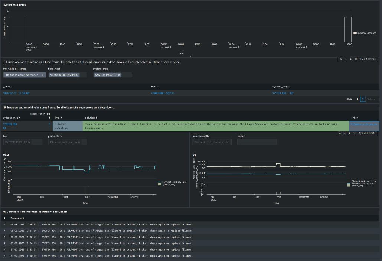Screen dimensions: 382x261
Task: Remove the VTXCTHC003 host filter token
Action: coord(78,75)
